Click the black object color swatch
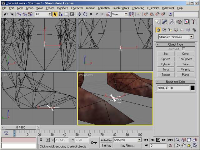Viewport: 200px width, 150px height. coord(192,88)
